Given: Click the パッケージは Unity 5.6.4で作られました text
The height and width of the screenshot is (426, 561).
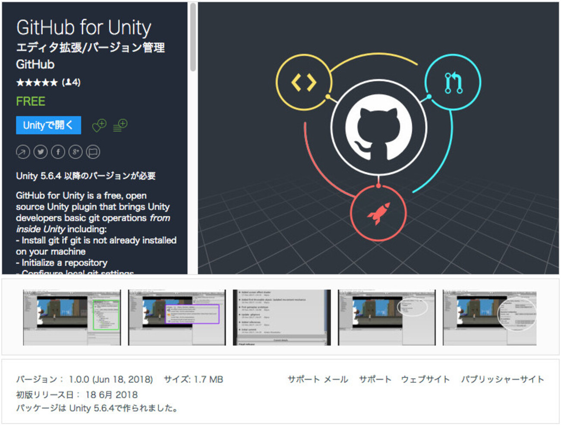Looking at the screenshot, I should tap(97, 408).
